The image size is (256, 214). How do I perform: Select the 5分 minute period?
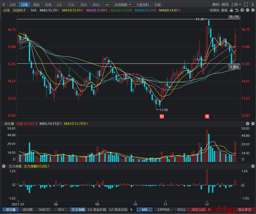[x=59, y=5]
